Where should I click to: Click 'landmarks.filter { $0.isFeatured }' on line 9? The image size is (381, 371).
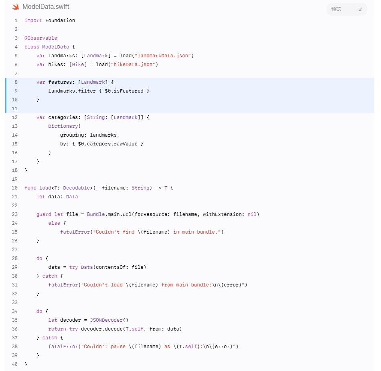pos(99,91)
